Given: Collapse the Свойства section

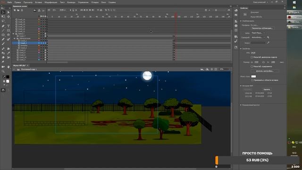Looking at the screenshot, I should pyautogui.click(x=241, y=49).
